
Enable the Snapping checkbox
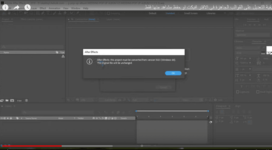click(108, 13)
